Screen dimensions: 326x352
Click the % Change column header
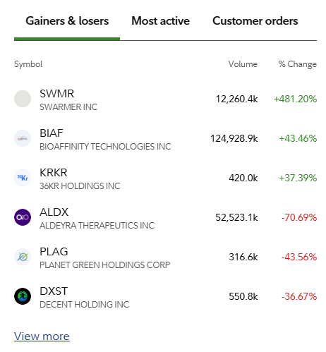coord(298,64)
